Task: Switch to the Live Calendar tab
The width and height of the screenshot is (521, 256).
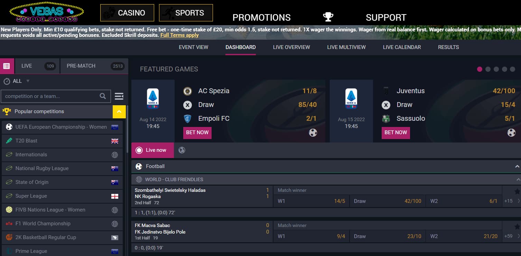Action: (x=402, y=47)
